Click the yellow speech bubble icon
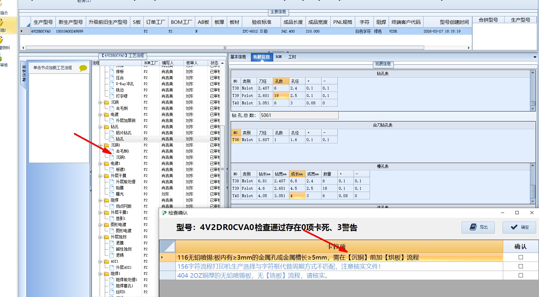This screenshot has width=539, height=297. tap(83, 68)
